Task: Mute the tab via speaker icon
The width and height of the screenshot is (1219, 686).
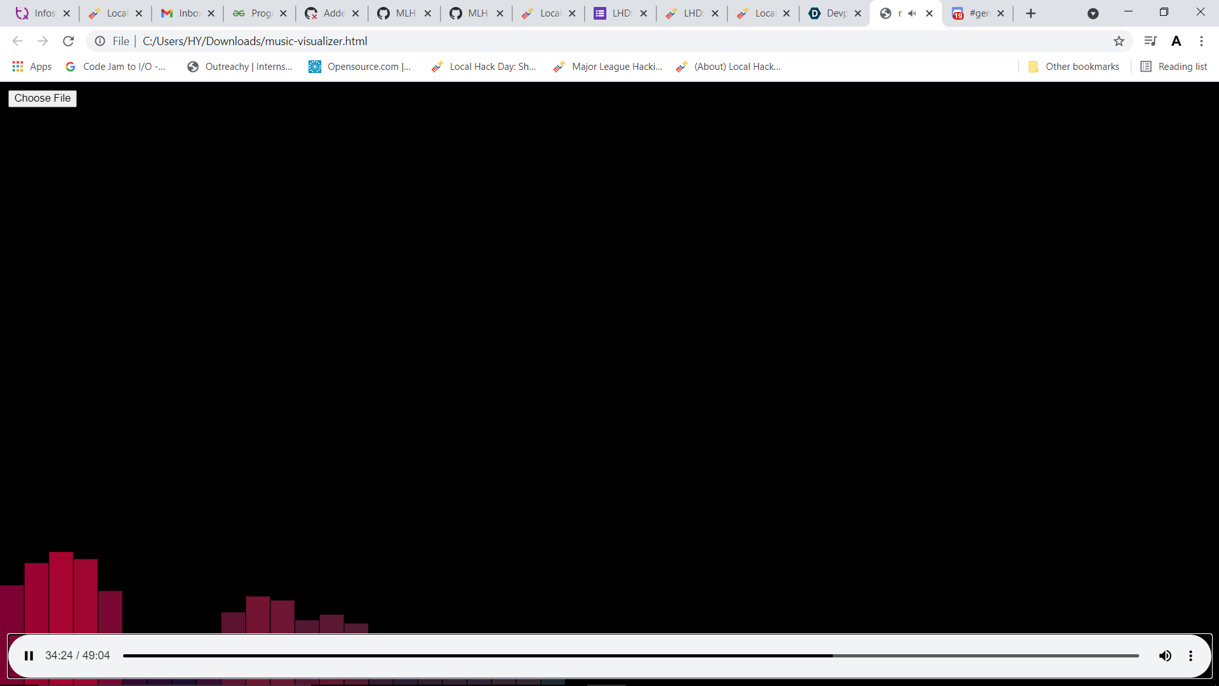Action: click(912, 13)
